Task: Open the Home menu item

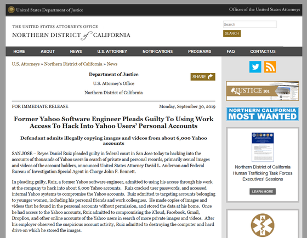Action: (x=19, y=52)
